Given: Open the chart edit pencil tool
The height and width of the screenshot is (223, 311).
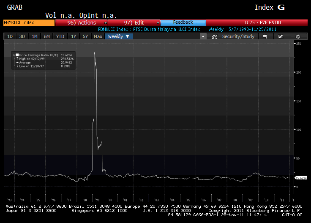Looking at the screenshot, I should coord(281,36).
